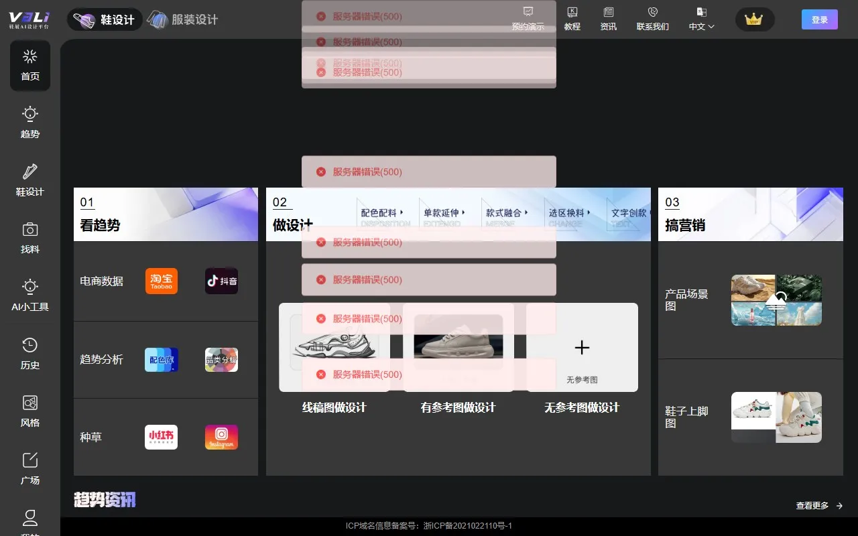Expand the 款式融合 options

pyautogui.click(x=507, y=213)
